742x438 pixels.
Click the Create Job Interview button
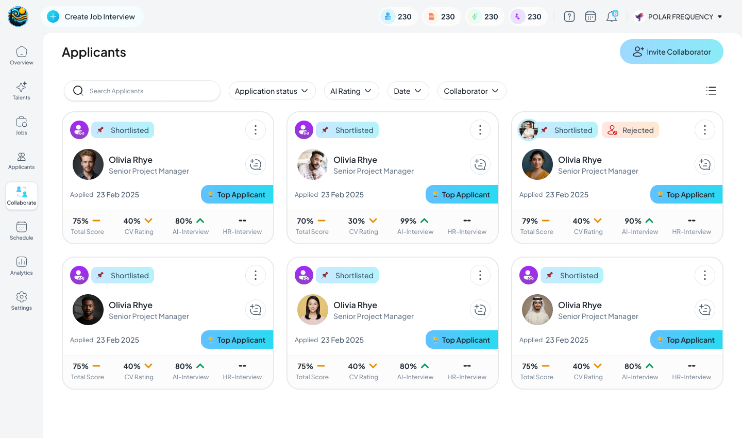tap(92, 16)
